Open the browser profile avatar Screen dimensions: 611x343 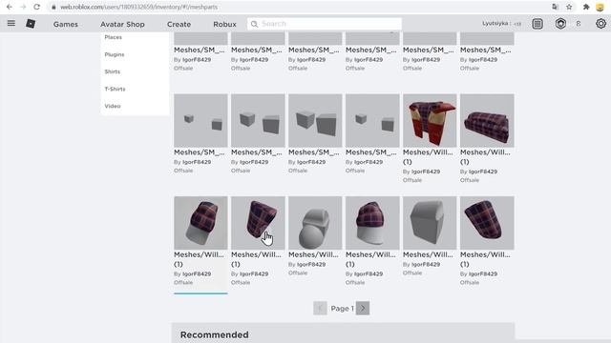(600, 7)
